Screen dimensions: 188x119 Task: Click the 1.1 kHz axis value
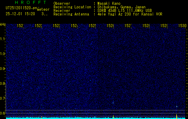click(x=3, y=39)
